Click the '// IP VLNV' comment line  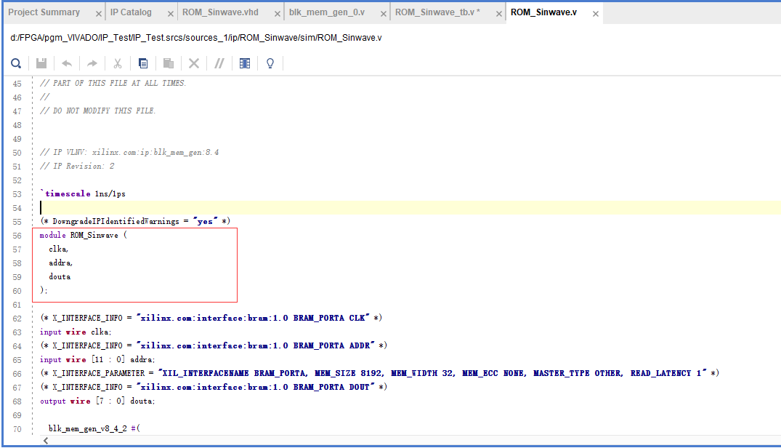[x=129, y=153]
